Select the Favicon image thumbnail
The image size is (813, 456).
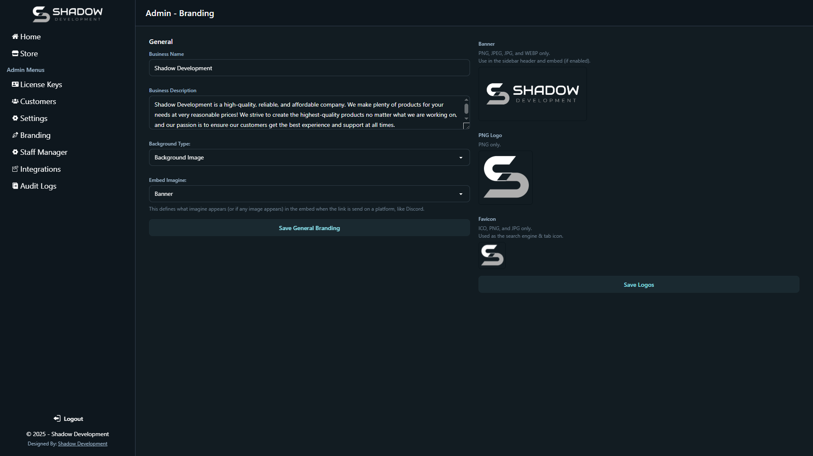(x=492, y=255)
